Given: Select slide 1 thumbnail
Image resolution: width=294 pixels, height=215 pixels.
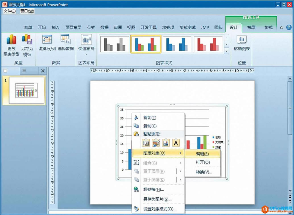Looking at the screenshot, I should 27,90.
